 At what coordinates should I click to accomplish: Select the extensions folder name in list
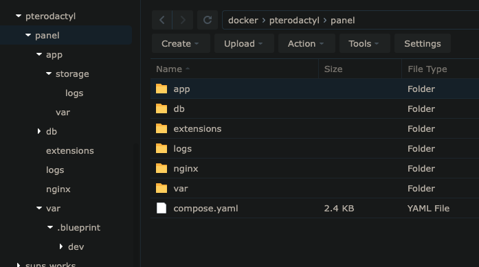[197, 129]
